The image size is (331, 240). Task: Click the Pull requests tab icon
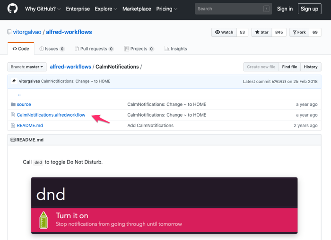click(77, 49)
